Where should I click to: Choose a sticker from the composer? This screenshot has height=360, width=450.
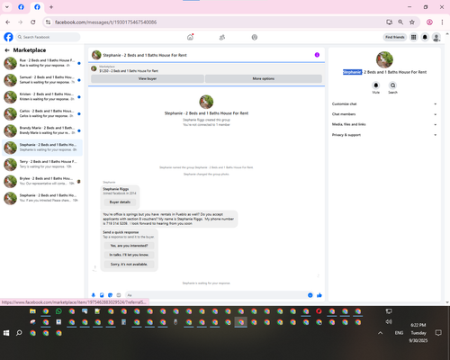(x=110, y=295)
